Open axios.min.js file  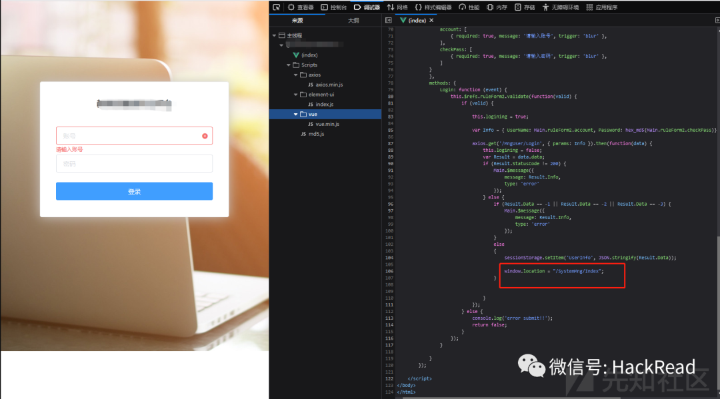point(329,85)
